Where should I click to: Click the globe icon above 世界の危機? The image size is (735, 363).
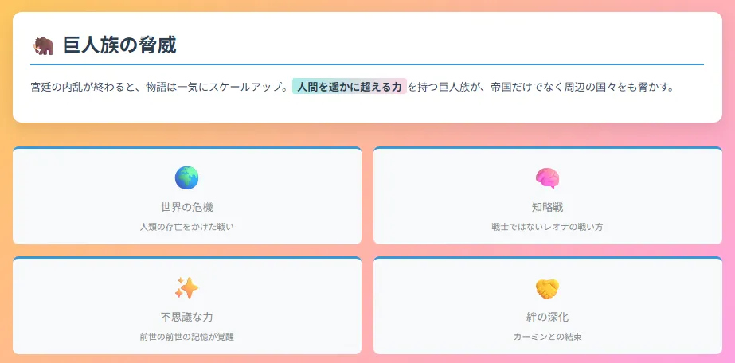(186, 178)
